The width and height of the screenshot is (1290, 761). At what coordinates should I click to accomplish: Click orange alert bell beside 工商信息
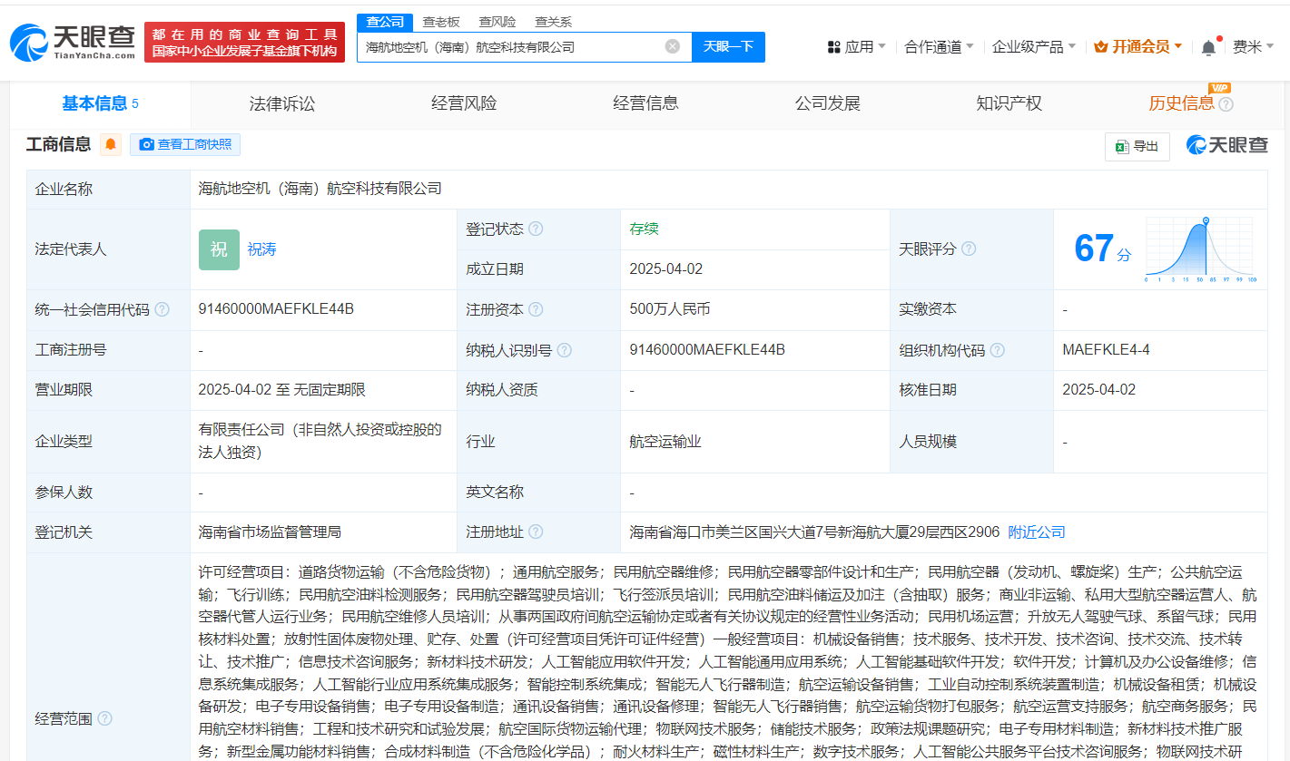point(111,144)
